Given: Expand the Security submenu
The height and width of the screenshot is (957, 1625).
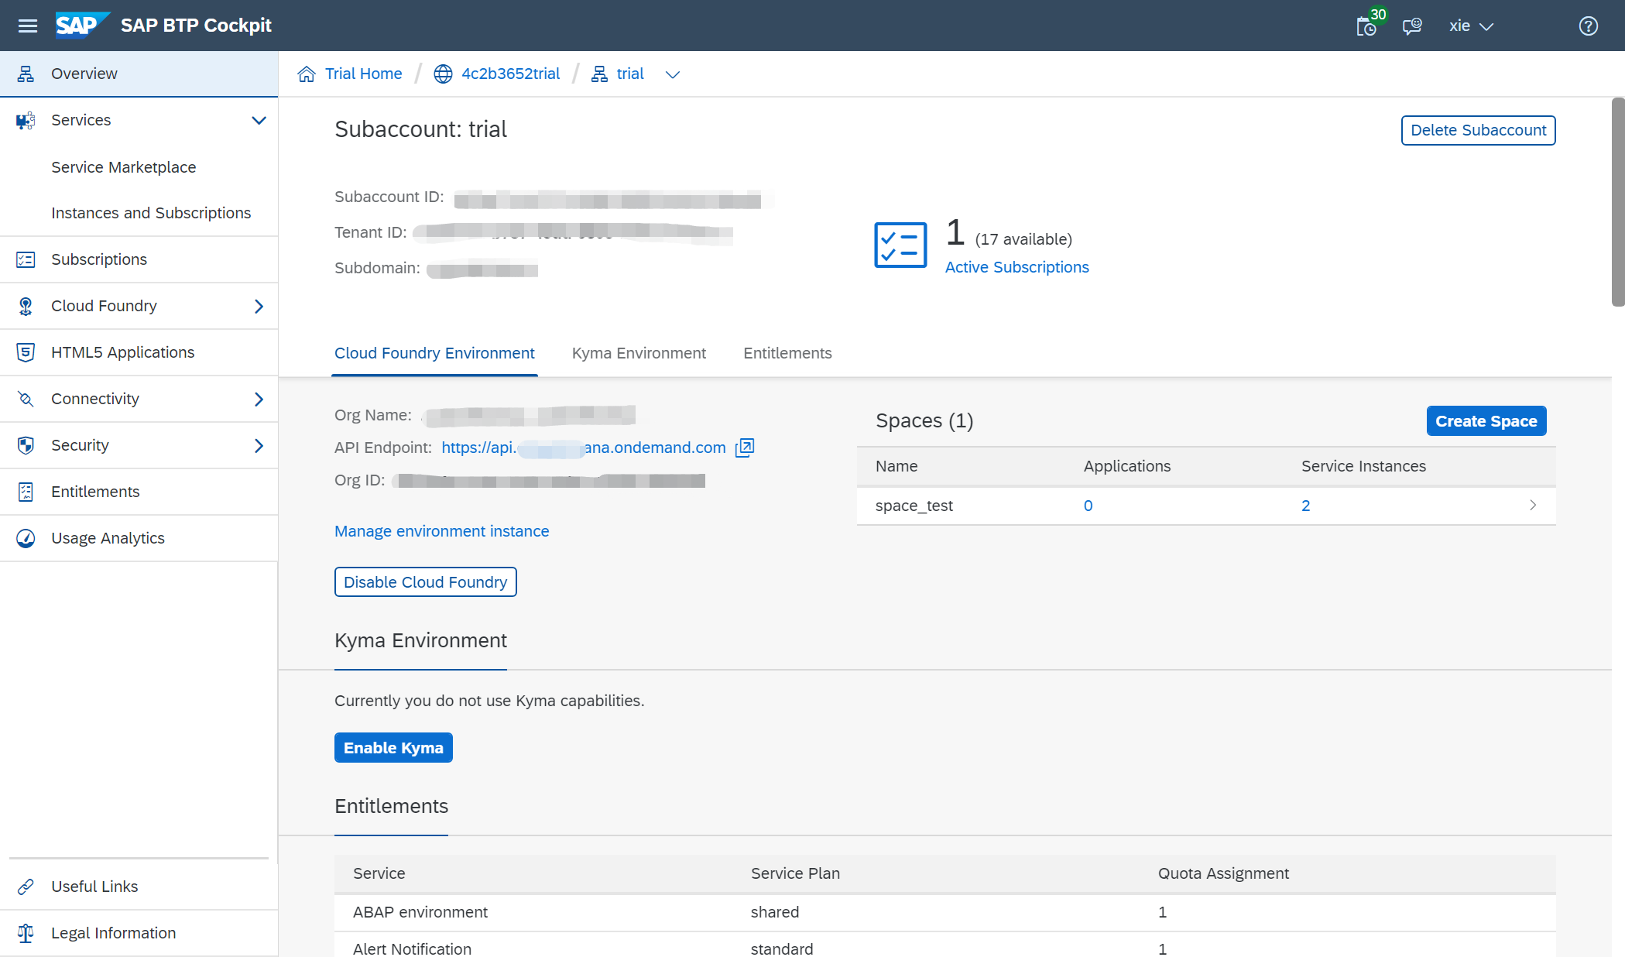Looking at the screenshot, I should pos(259,445).
